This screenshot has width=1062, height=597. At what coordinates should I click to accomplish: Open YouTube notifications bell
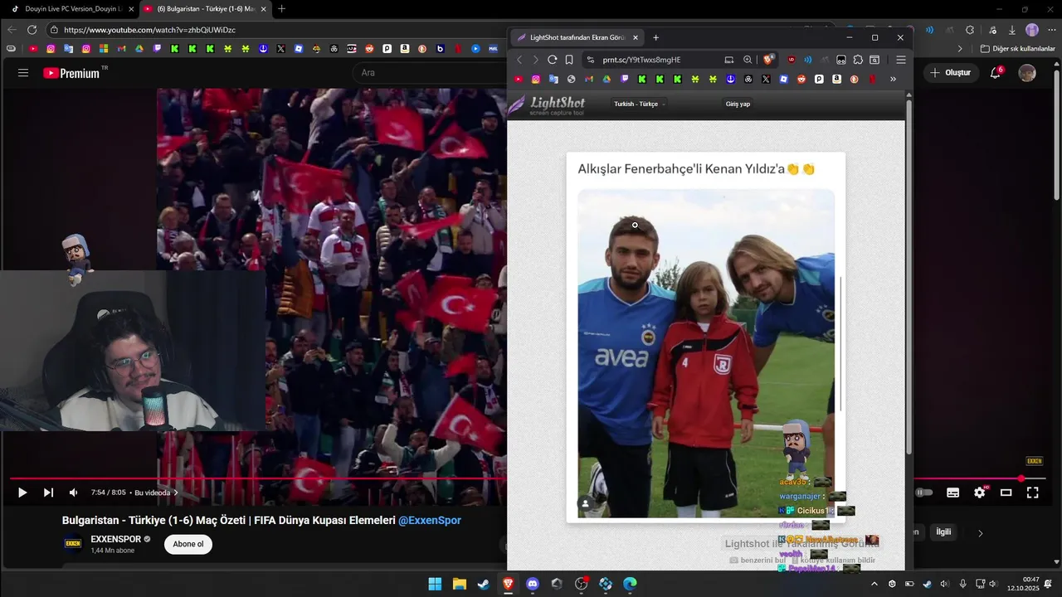click(996, 73)
